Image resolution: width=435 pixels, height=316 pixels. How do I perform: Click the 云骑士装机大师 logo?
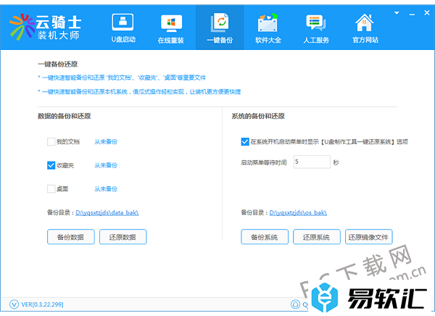point(45,28)
